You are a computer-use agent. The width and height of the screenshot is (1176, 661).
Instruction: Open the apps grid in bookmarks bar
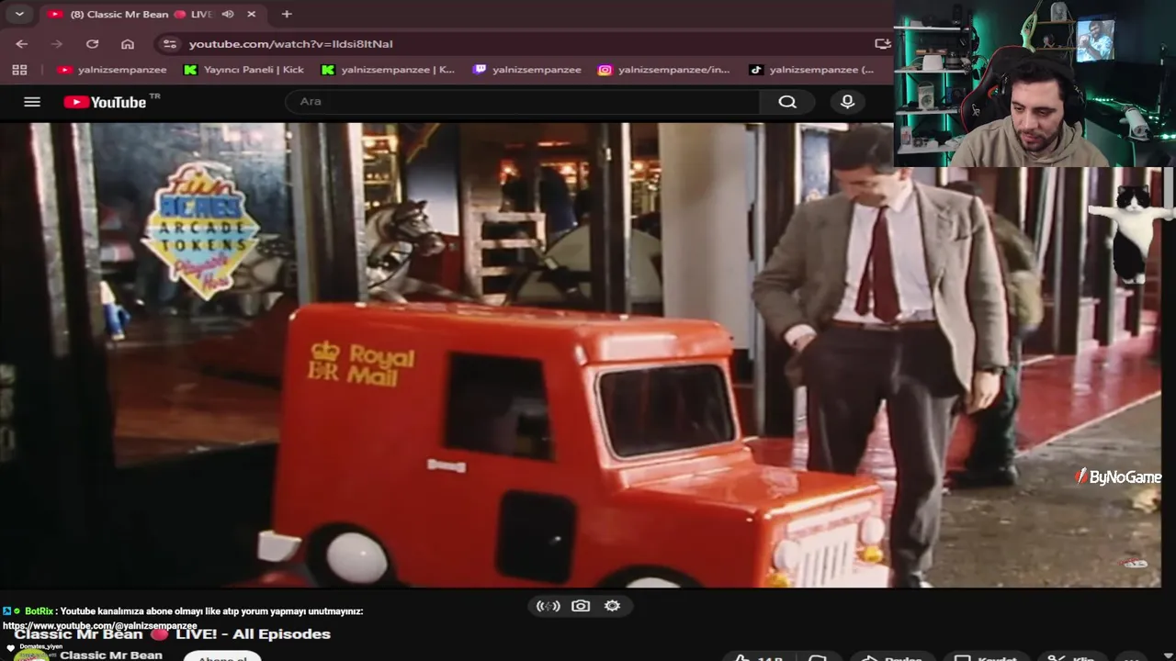pyautogui.click(x=19, y=70)
